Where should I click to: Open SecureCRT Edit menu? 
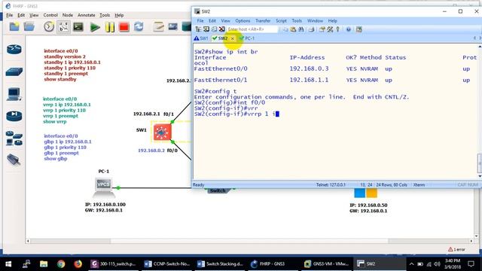point(212,21)
